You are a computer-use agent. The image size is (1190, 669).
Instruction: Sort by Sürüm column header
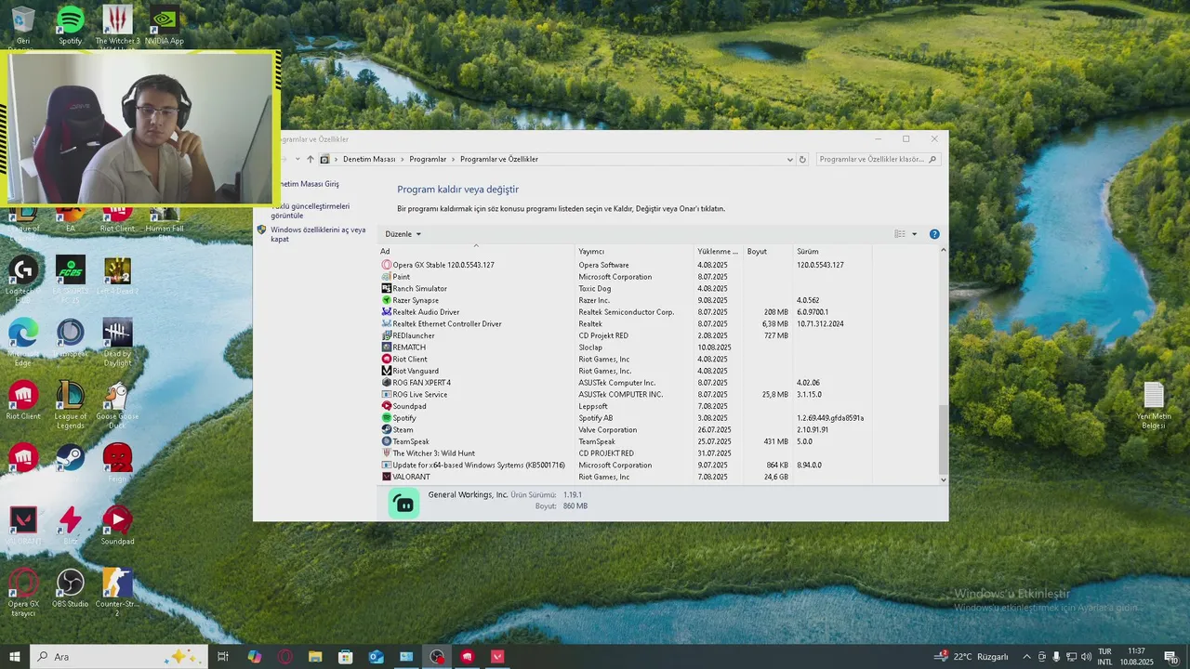tap(832, 252)
